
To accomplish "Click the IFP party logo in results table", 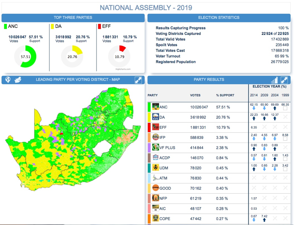I will pos(155,137).
